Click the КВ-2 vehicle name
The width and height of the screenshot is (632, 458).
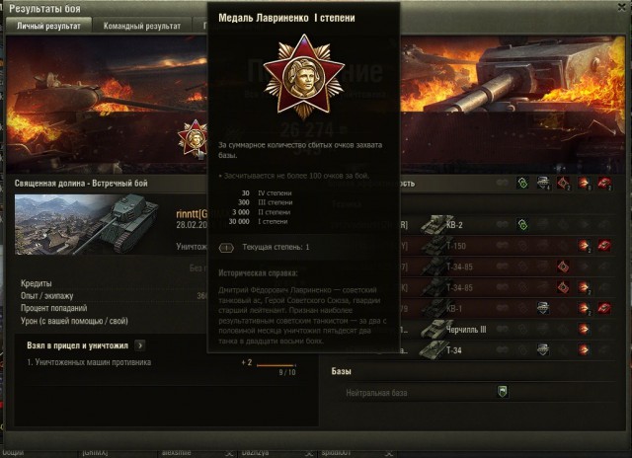pos(454,225)
